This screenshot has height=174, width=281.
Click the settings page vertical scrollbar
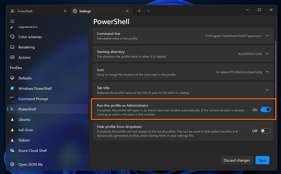pyautogui.click(x=276, y=70)
